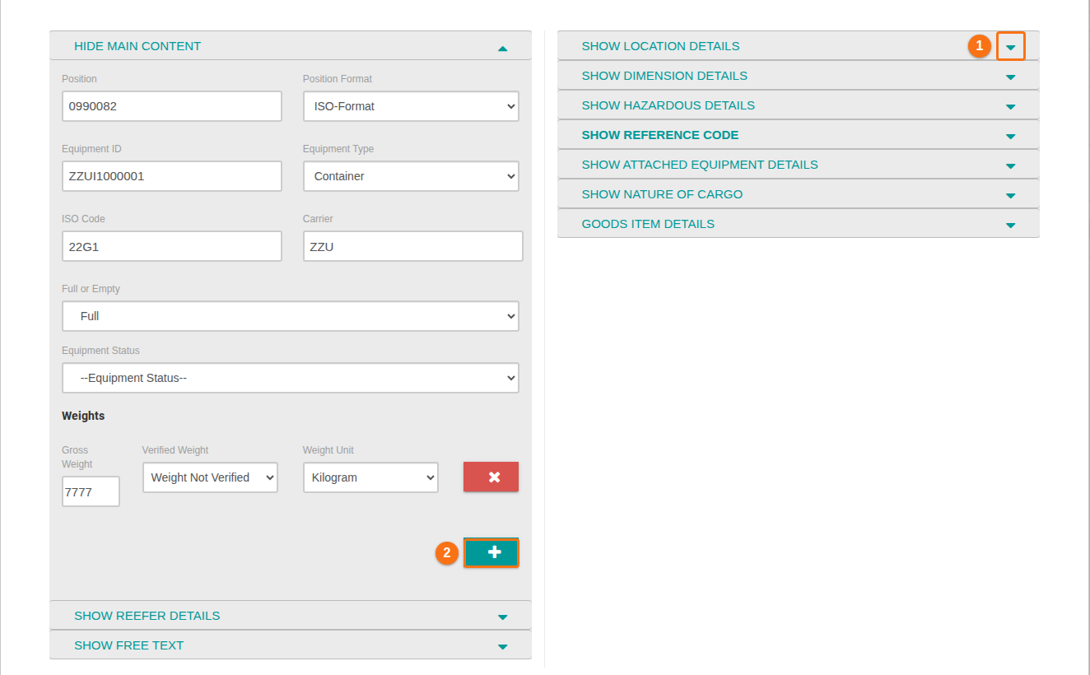
Task: Click SHOW DIMENSION DETAILS text
Action: [664, 76]
